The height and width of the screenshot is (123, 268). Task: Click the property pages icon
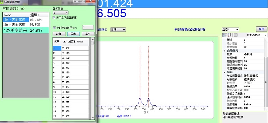[x=236, y=35]
